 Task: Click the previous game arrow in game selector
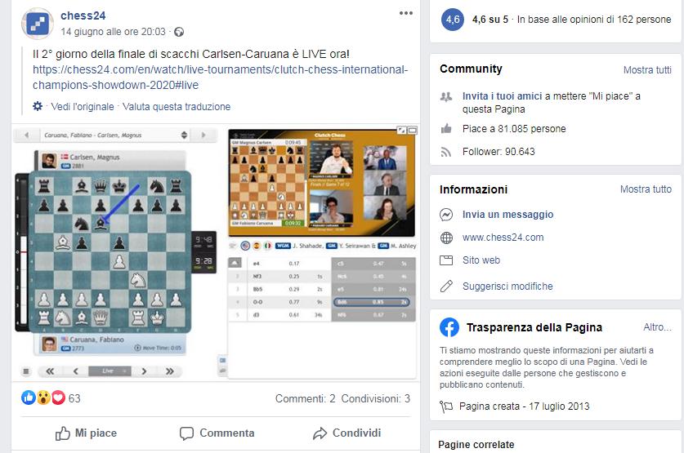(27, 135)
